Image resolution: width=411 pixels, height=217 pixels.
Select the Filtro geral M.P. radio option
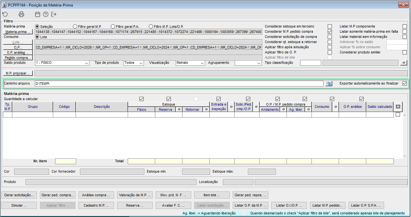(75, 26)
